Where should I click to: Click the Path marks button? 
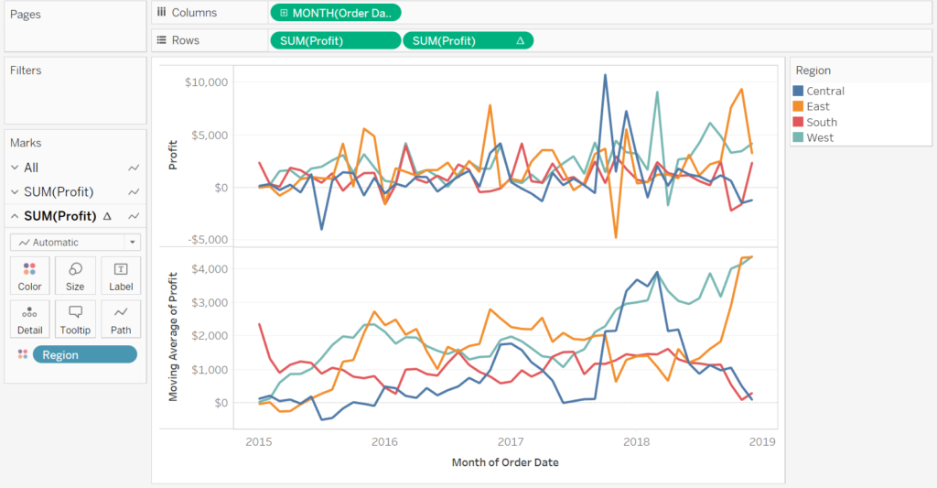pos(121,319)
